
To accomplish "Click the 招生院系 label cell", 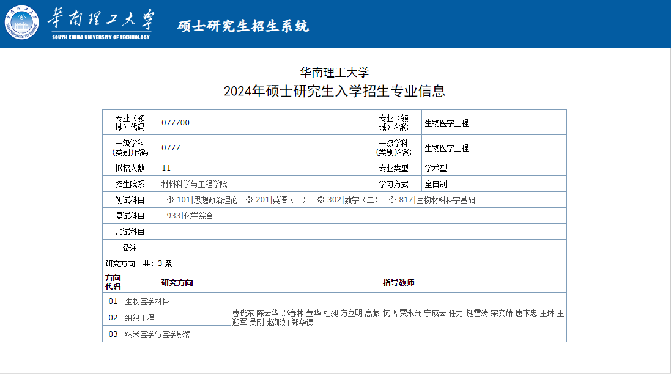I will point(130,184).
